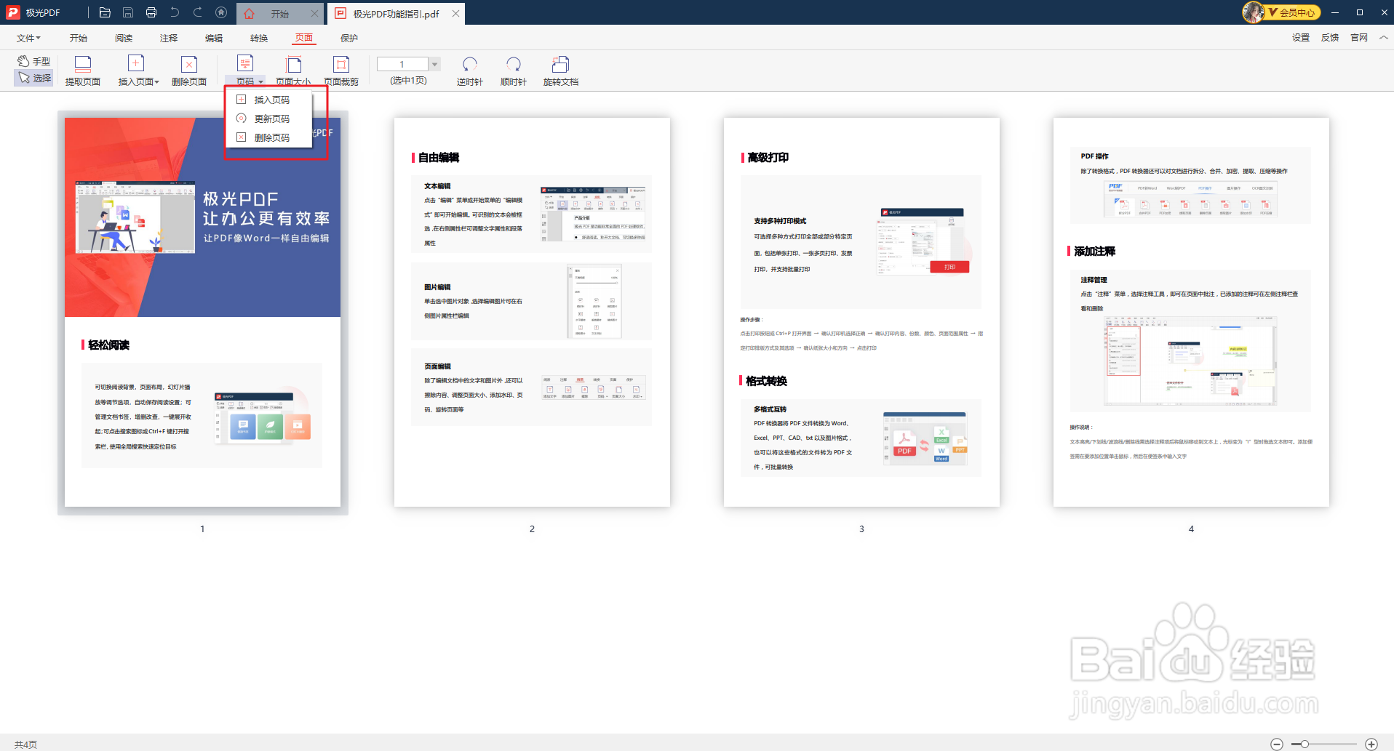The image size is (1394, 751).
Task: Zoom in with the plus icon
Action: tap(1371, 744)
